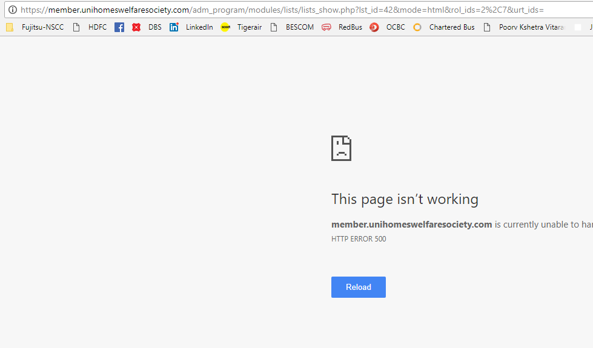The width and height of the screenshot is (593, 348).
Task: Open the BESCOM bookmark
Action: (x=293, y=27)
